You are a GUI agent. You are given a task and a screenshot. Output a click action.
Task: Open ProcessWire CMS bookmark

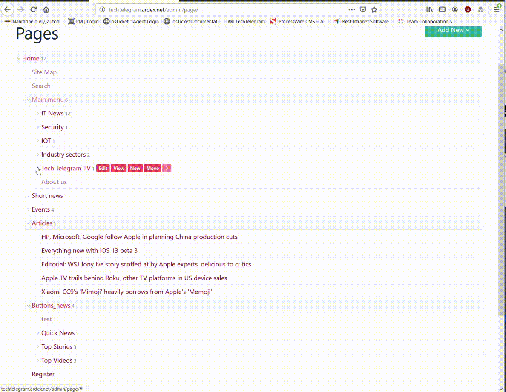point(299,21)
